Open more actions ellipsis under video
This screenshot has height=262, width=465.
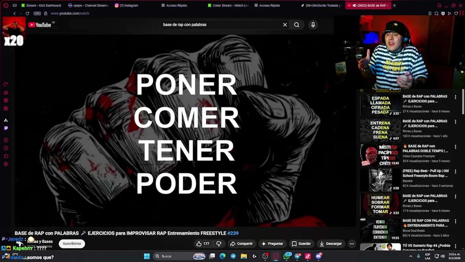352,244
